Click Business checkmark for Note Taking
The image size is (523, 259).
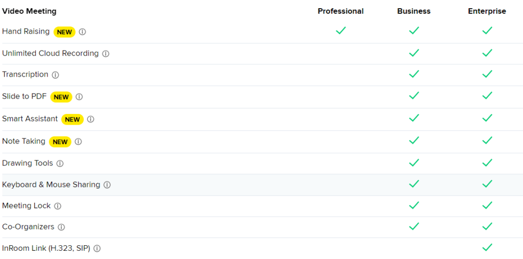414,140
